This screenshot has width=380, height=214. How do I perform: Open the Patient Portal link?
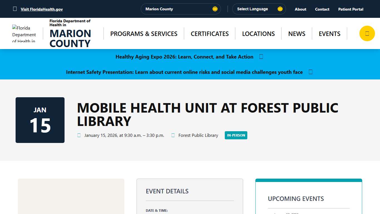click(351, 9)
